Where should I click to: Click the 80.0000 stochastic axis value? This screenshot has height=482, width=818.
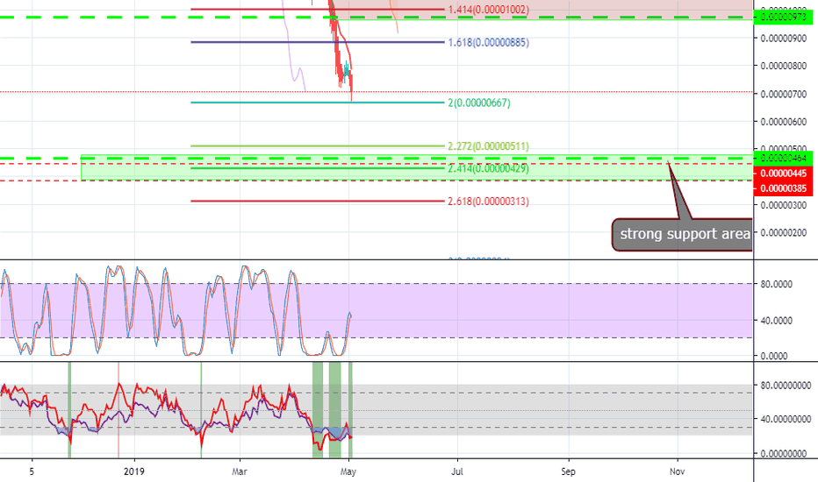click(x=776, y=284)
